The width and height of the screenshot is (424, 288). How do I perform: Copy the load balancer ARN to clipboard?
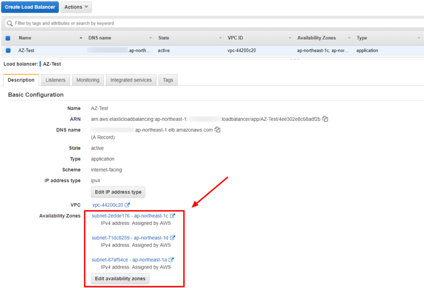(x=325, y=119)
